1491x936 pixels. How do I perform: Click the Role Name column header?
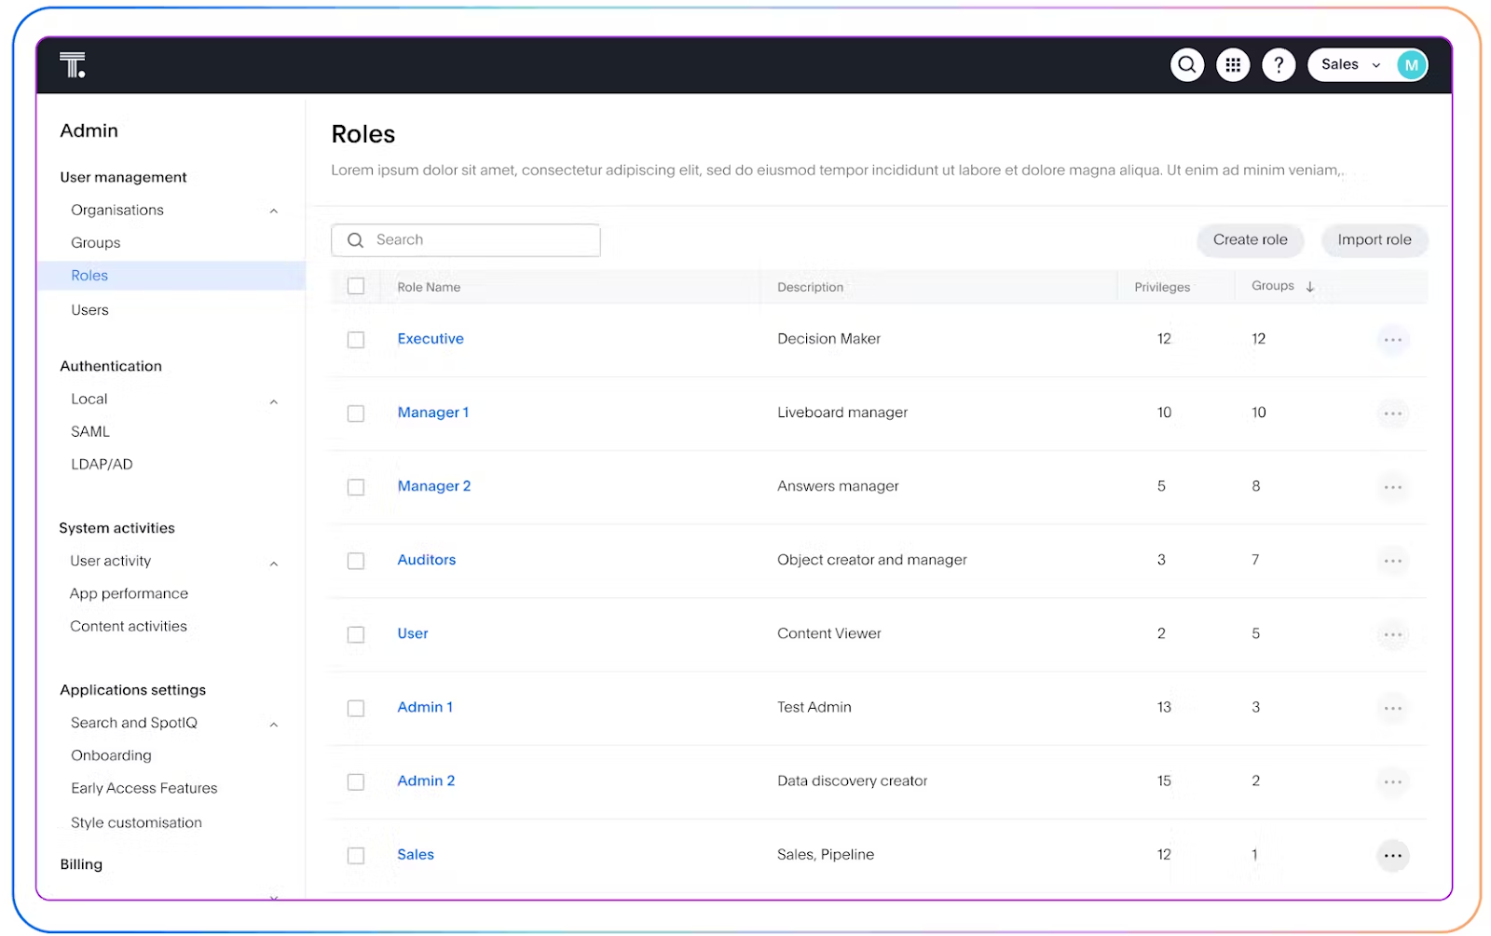[x=429, y=287]
